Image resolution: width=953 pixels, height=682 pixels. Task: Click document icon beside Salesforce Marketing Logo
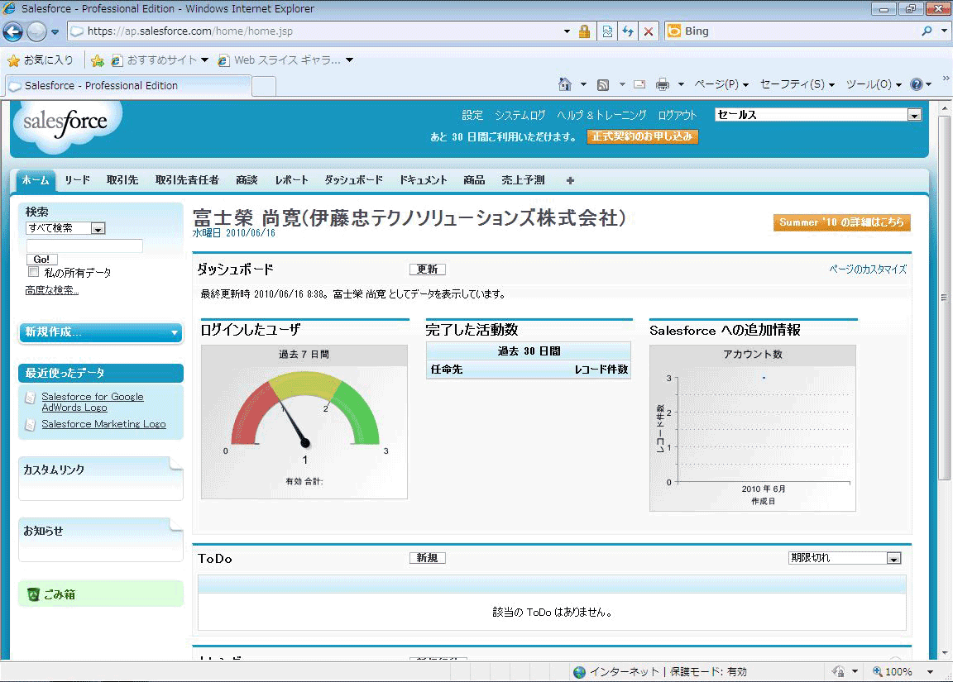coord(30,425)
